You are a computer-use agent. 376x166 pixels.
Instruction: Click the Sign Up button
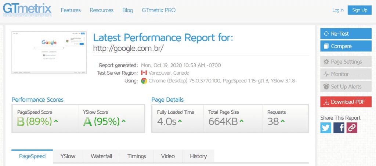359,10
